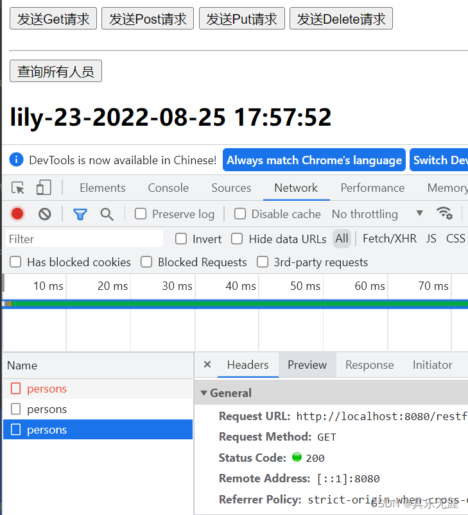
Task: Click the blue info icon in DevTools banner
Action: point(17,160)
